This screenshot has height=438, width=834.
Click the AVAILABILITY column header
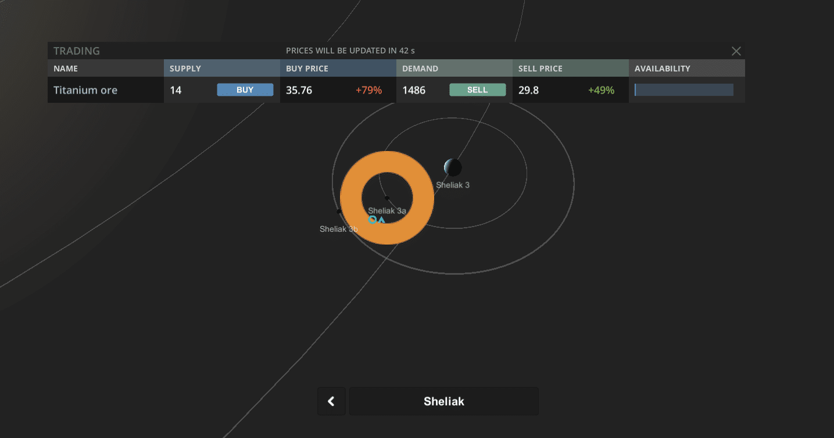(x=687, y=69)
